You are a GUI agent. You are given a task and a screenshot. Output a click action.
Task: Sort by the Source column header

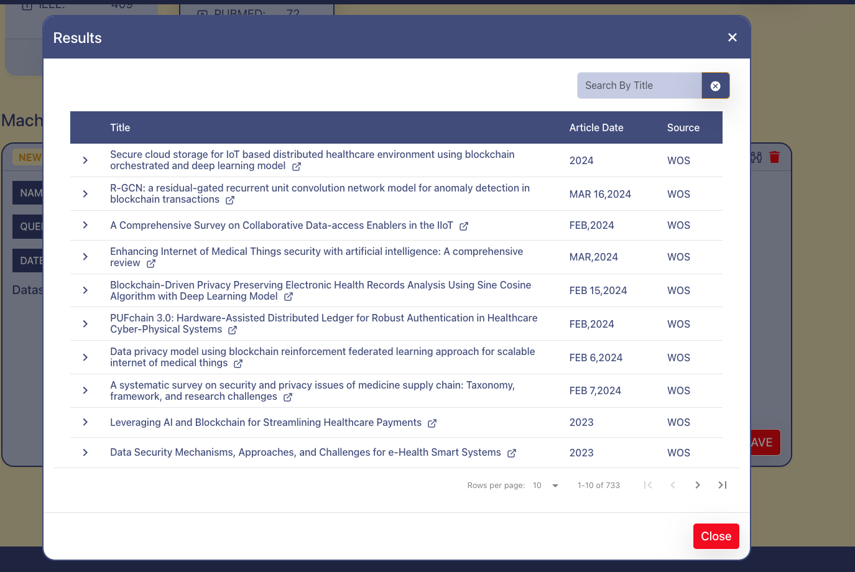(x=683, y=127)
